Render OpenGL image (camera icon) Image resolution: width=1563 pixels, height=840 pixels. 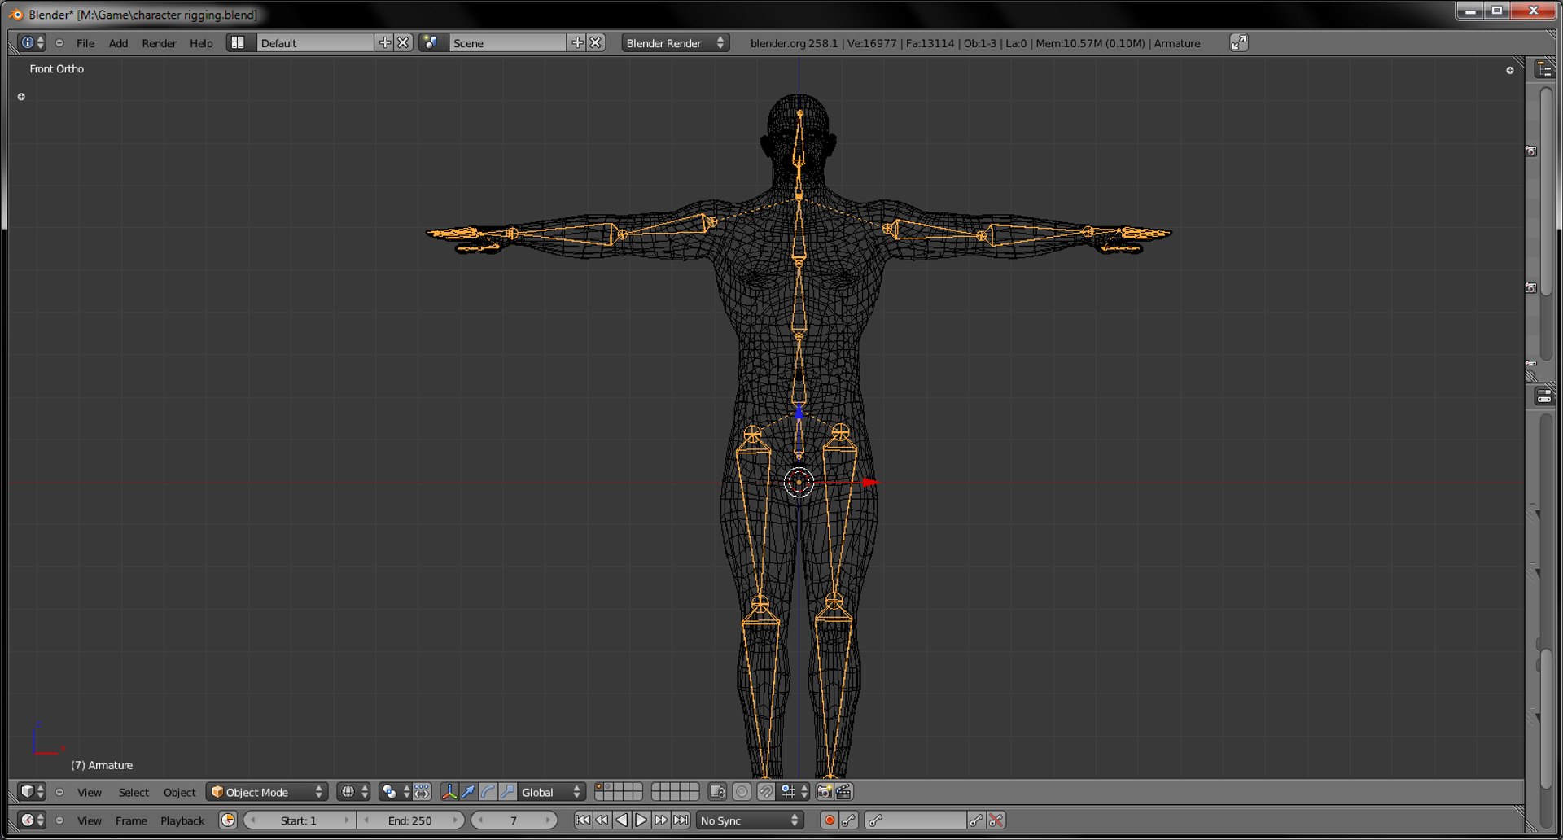pyautogui.click(x=824, y=792)
